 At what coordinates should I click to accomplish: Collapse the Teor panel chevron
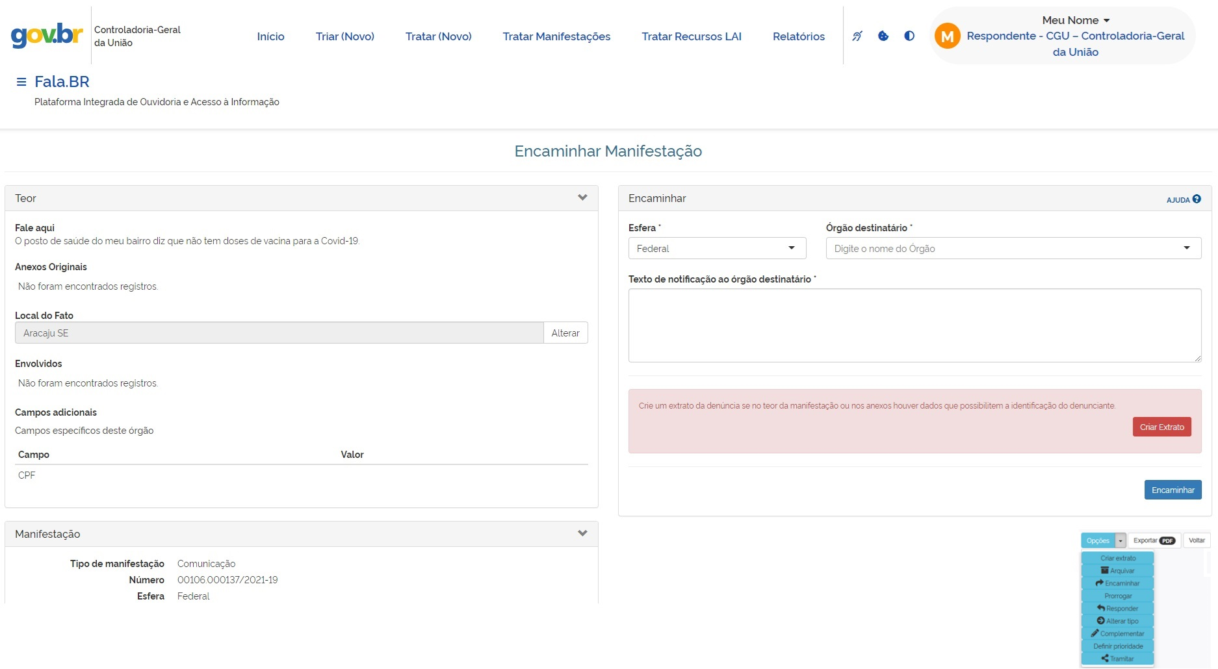point(582,198)
